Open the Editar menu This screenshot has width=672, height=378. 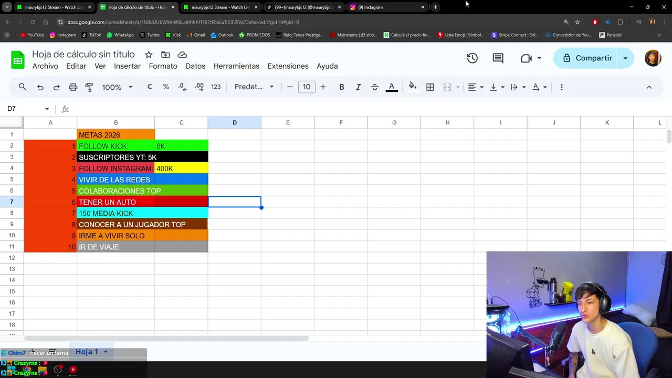(x=76, y=66)
